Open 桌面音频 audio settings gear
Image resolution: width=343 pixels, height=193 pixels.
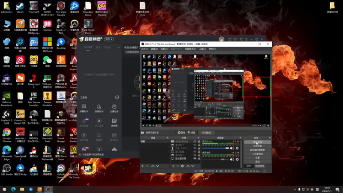click(x=237, y=159)
